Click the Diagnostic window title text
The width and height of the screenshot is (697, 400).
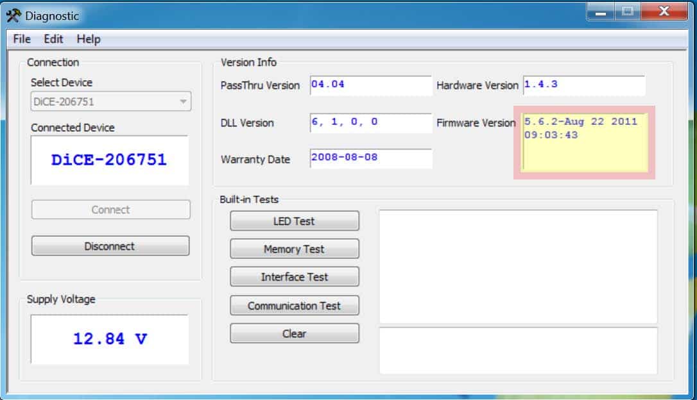pyautogui.click(x=52, y=16)
